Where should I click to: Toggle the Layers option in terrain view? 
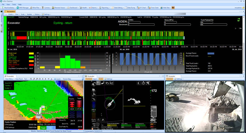[57, 79]
